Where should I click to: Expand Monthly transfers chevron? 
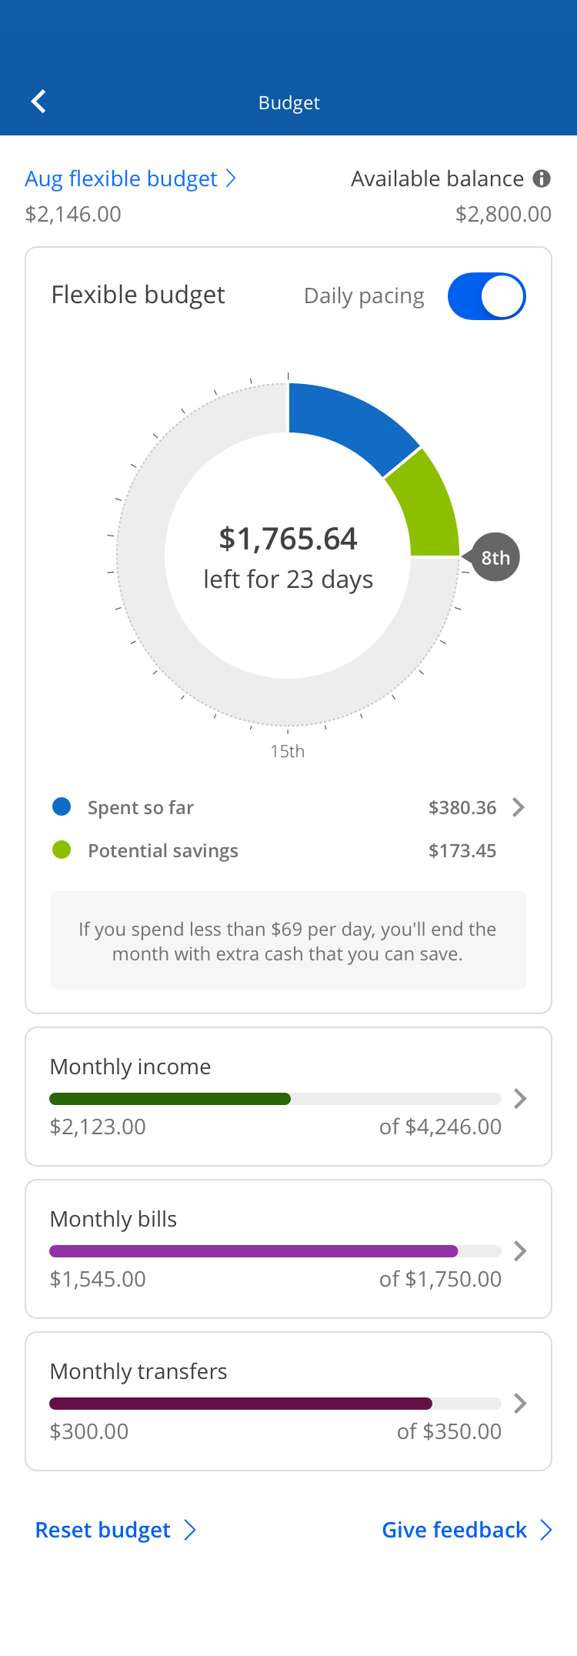(520, 1403)
